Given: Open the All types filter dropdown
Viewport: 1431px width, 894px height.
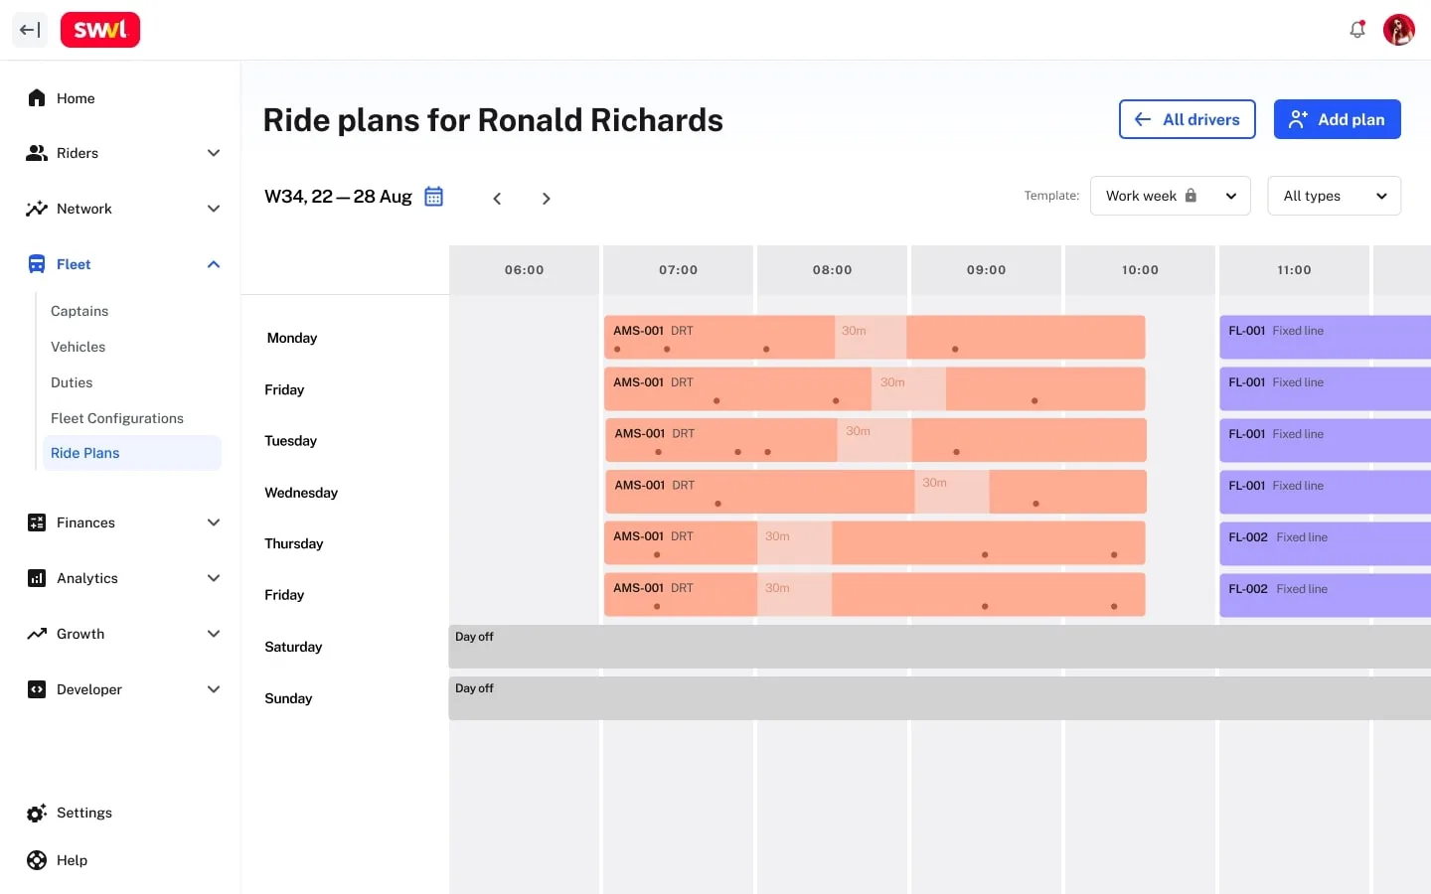Looking at the screenshot, I should (x=1334, y=196).
